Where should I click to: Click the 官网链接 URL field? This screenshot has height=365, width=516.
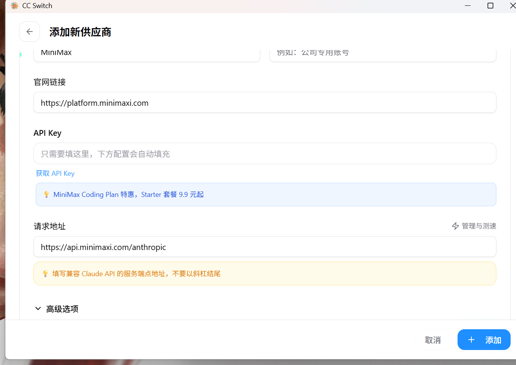(x=265, y=102)
